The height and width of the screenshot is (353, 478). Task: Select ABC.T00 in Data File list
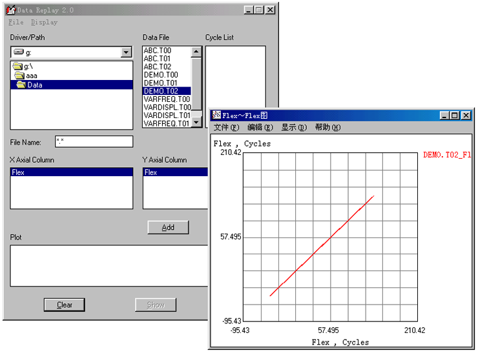click(167, 50)
